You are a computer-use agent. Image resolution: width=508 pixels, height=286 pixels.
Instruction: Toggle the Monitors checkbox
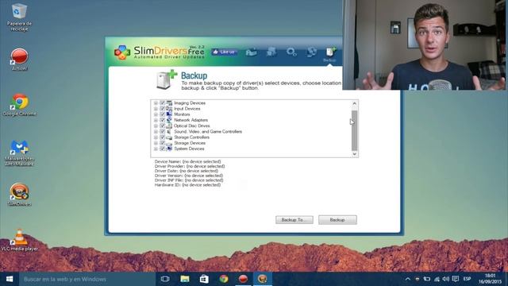pyautogui.click(x=163, y=114)
